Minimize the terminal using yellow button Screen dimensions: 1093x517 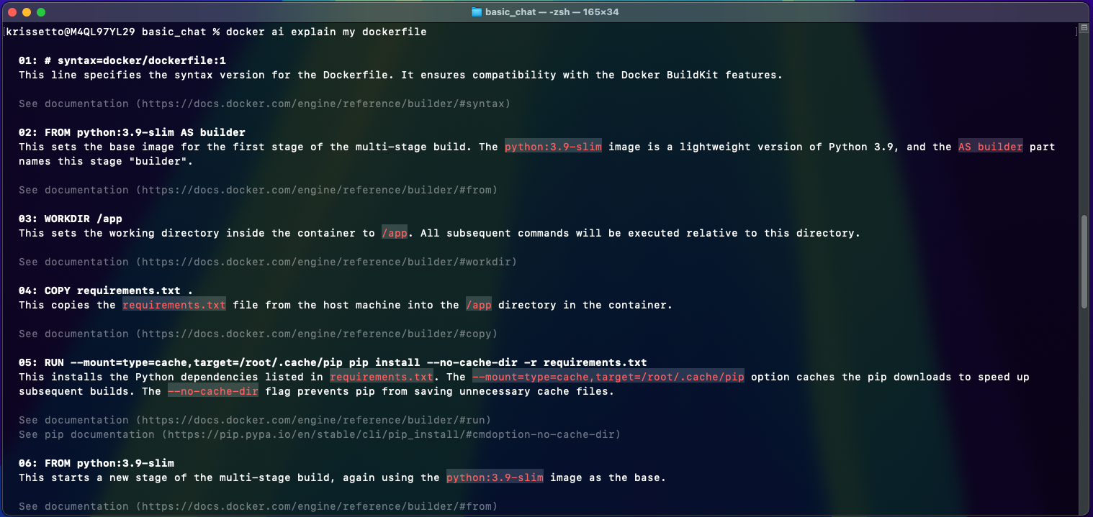(27, 12)
